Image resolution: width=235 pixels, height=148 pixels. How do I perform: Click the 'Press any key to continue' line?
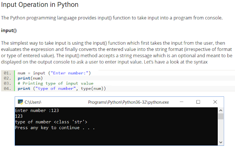55,127
